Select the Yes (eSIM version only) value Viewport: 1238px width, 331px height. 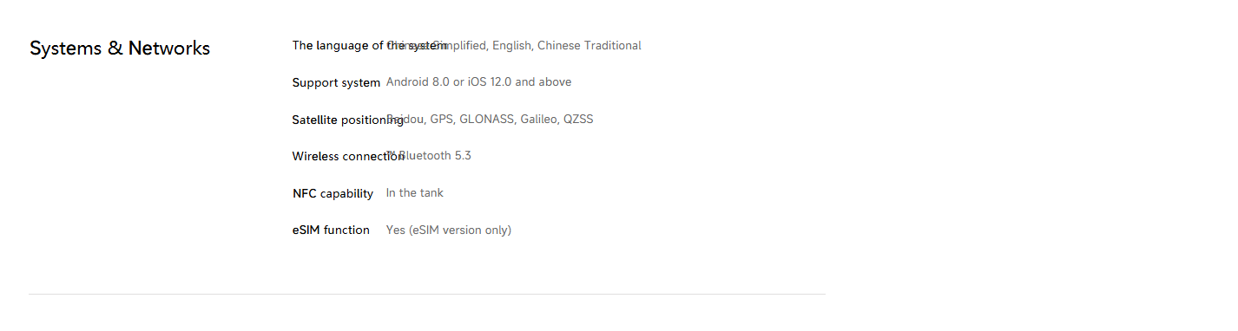(449, 230)
